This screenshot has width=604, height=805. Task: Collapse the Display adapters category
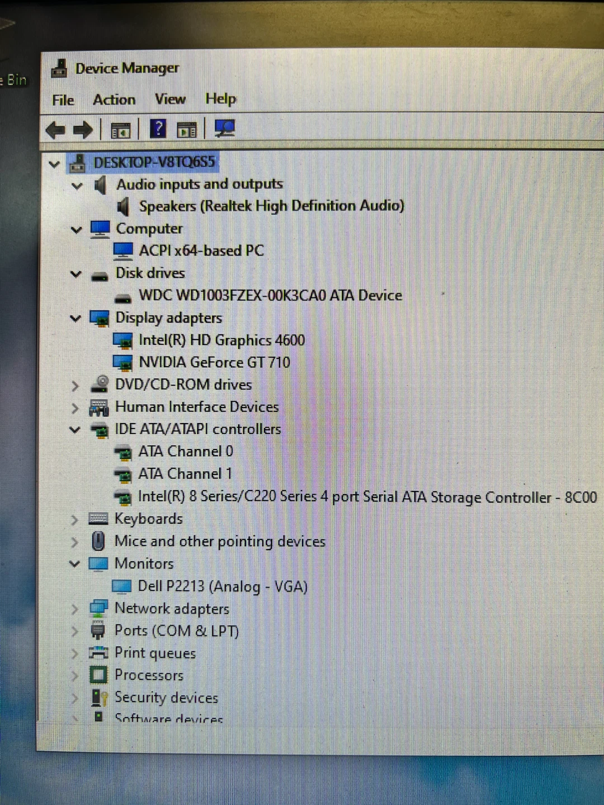click(75, 318)
